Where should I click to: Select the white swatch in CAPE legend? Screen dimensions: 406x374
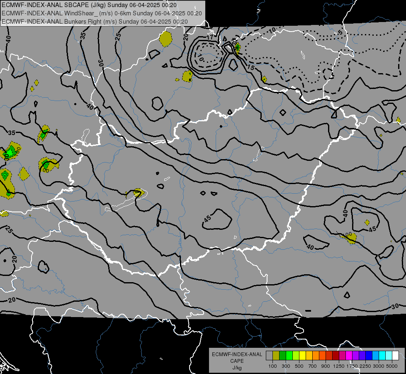[395, 356]
